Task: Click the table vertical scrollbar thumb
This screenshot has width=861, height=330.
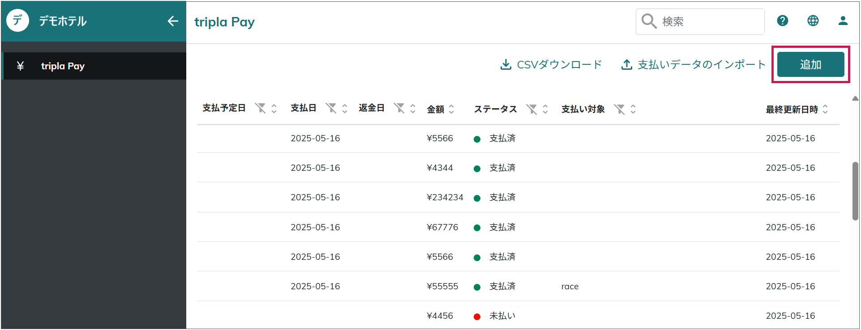Action: tap(855, 191)
